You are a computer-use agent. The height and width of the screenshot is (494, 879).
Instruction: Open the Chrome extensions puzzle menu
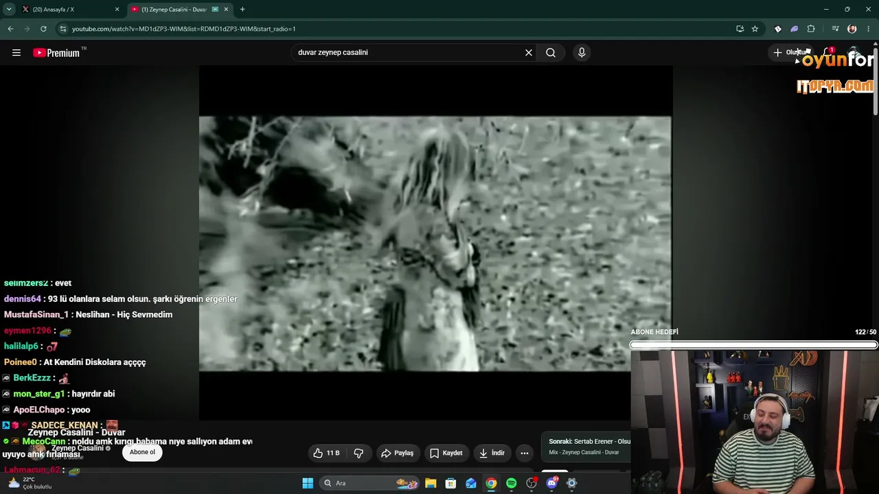[x=811, y=29]
